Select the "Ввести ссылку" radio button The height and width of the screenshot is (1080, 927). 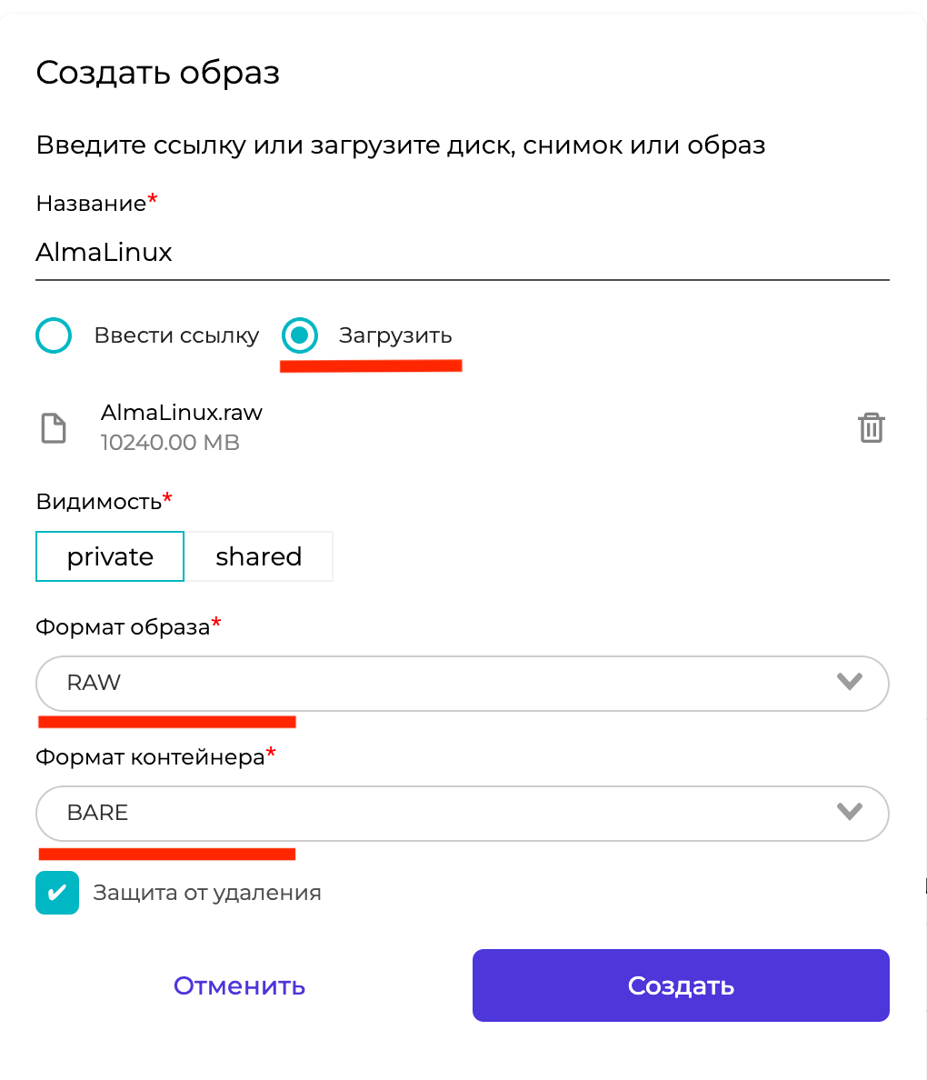tap(54, 335)
